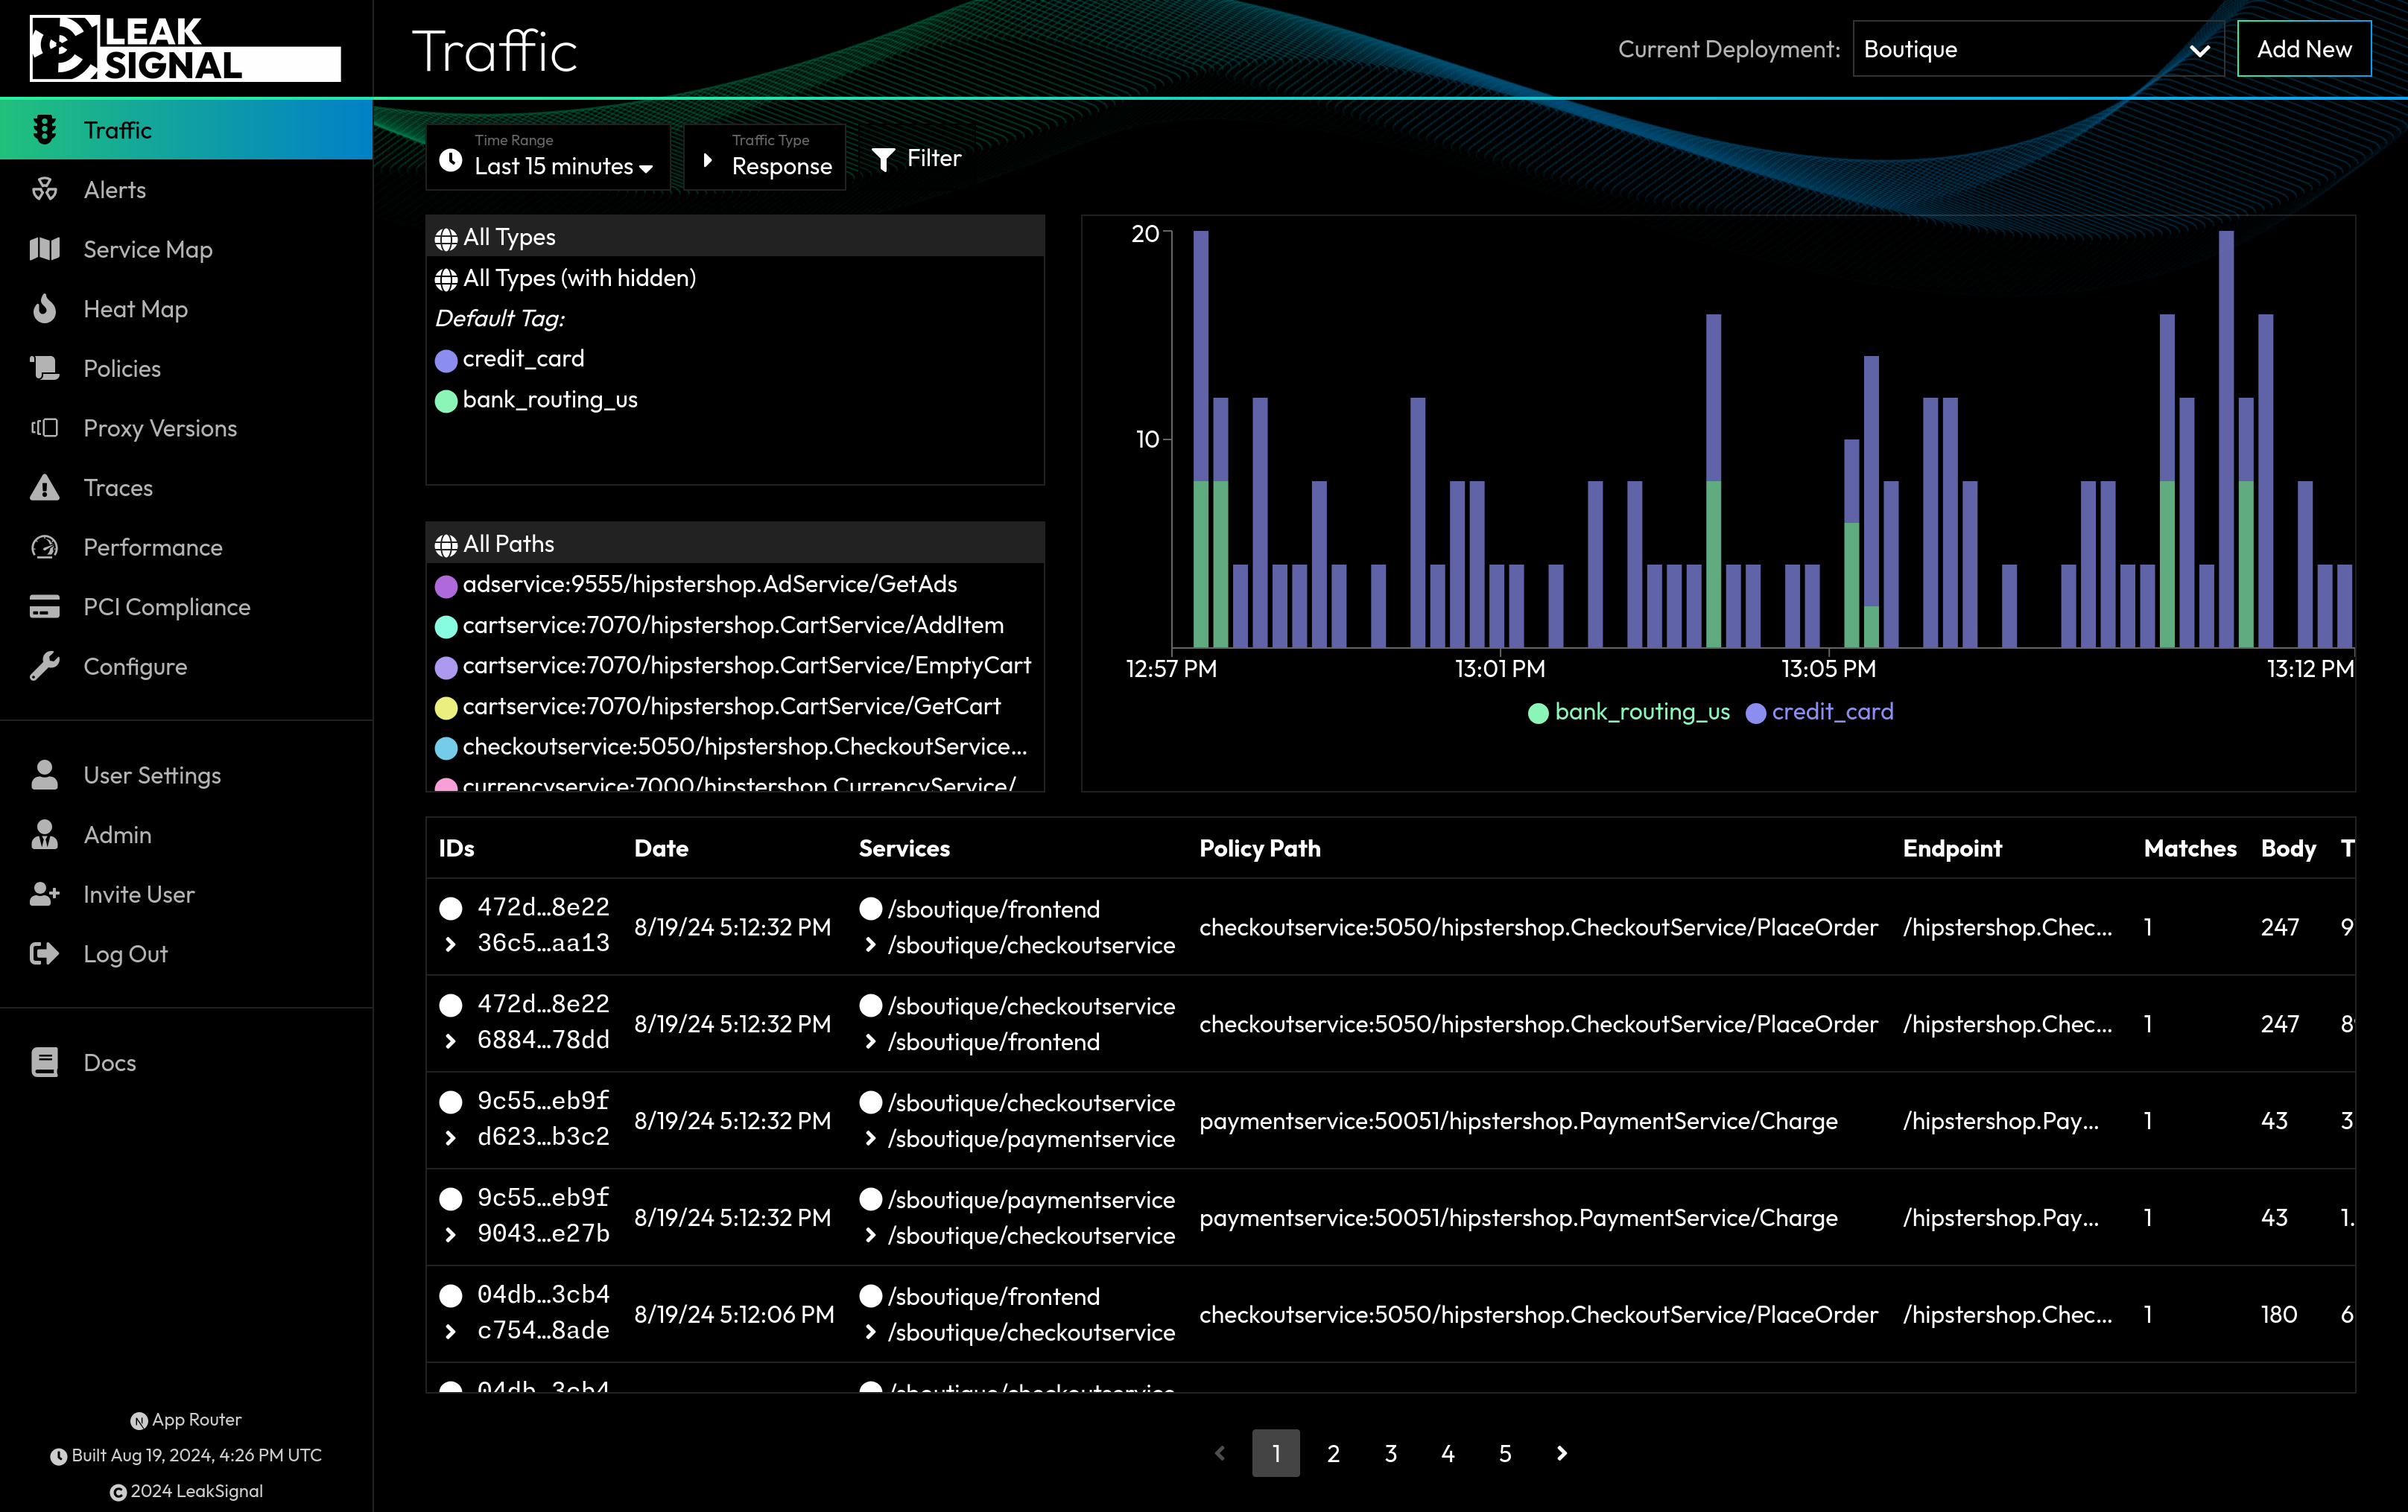Click the Policies scroll icon
The height and width of the screenshot is (1512, 2408).
pyautogui.click(x=44, y=368)
